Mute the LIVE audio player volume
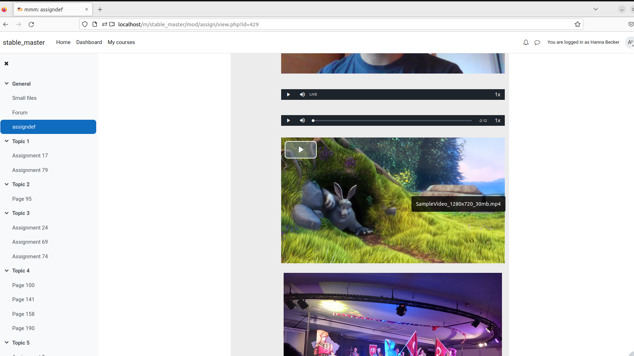 click(302, 95)
